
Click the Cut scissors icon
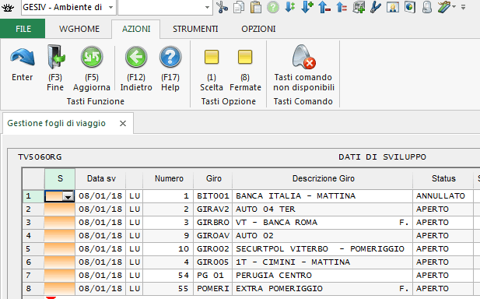point(222,7)
